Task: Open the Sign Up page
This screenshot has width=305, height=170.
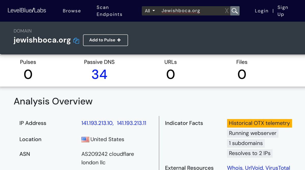Action: click(x=283, y=11)
